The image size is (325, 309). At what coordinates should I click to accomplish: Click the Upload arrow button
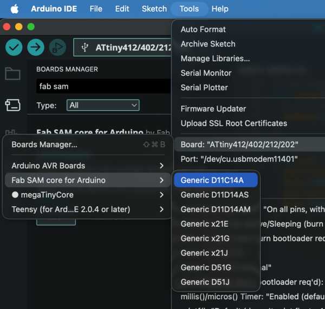36,48
